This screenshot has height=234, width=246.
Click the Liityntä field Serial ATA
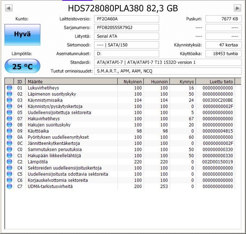[127, 36]
